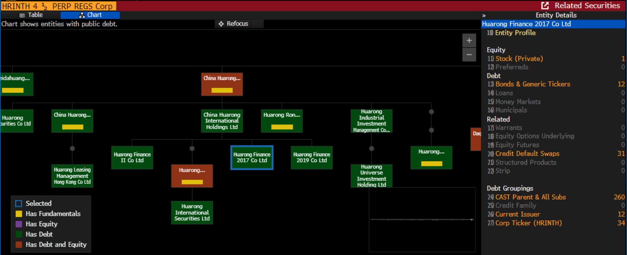Image resolution: width=627 pixels, height=255 pixels.
Task: Click Related Securities title text
Action: coord(587,6)
